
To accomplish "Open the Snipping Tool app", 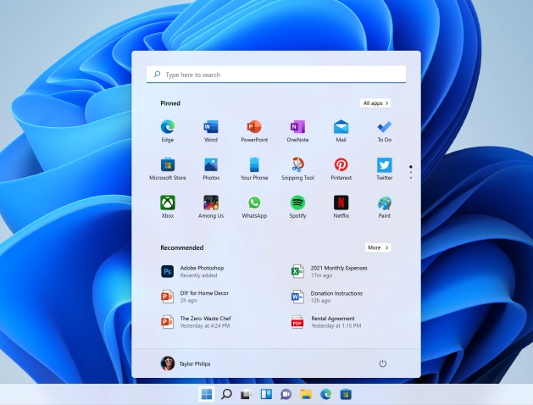I will tap(297, 165).
